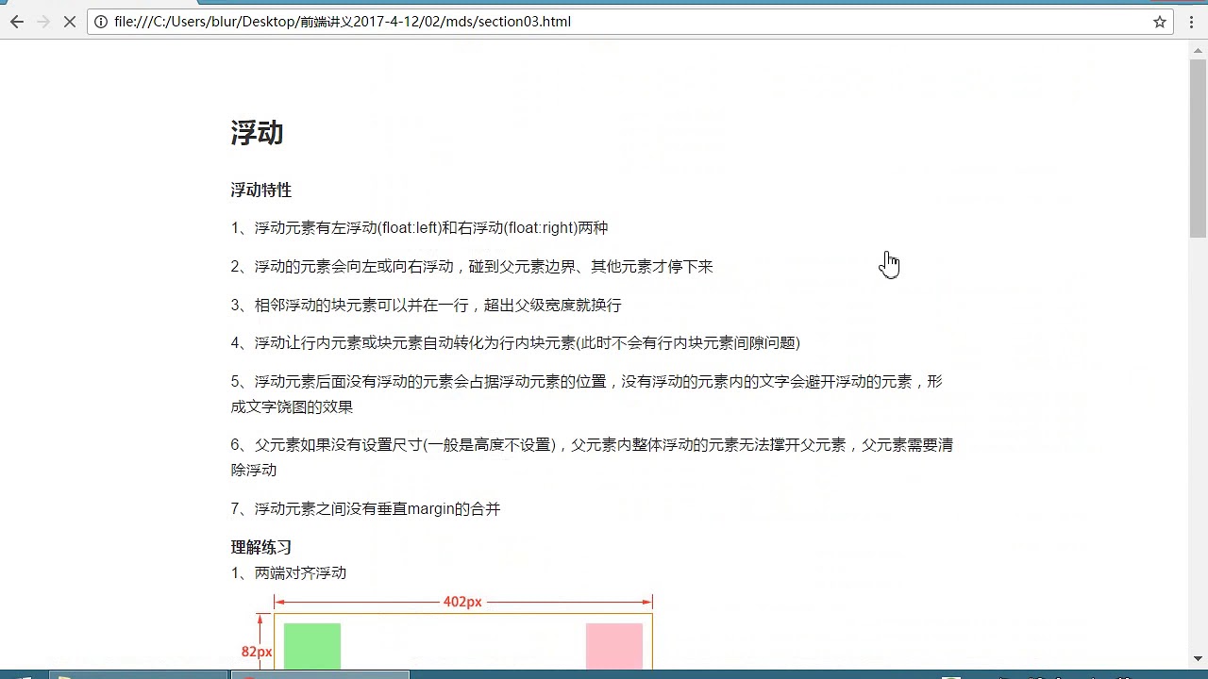
Task: Click the page info icon in address bar
Action: click(102, 22)
